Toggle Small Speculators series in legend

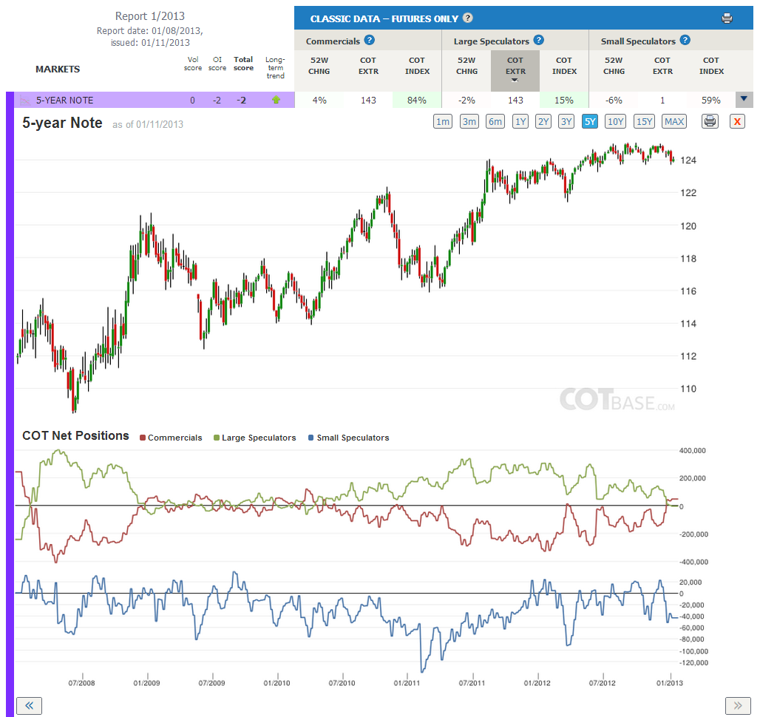tap(348, 438)
